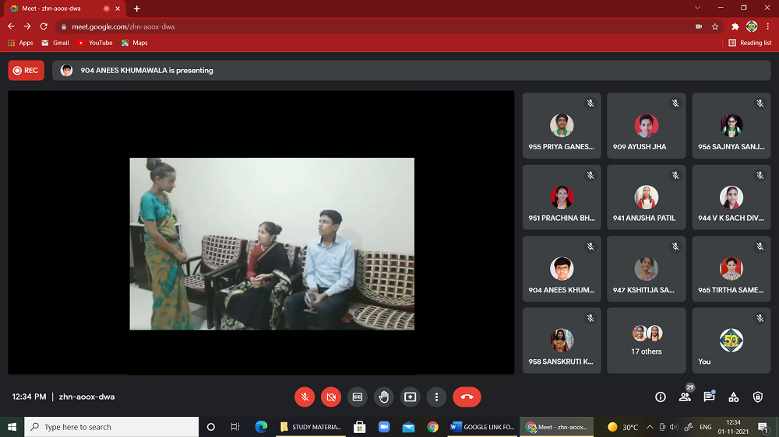Screen dimensions: 779x437
Task: Open the Reading list
Action: click(750, 43)
